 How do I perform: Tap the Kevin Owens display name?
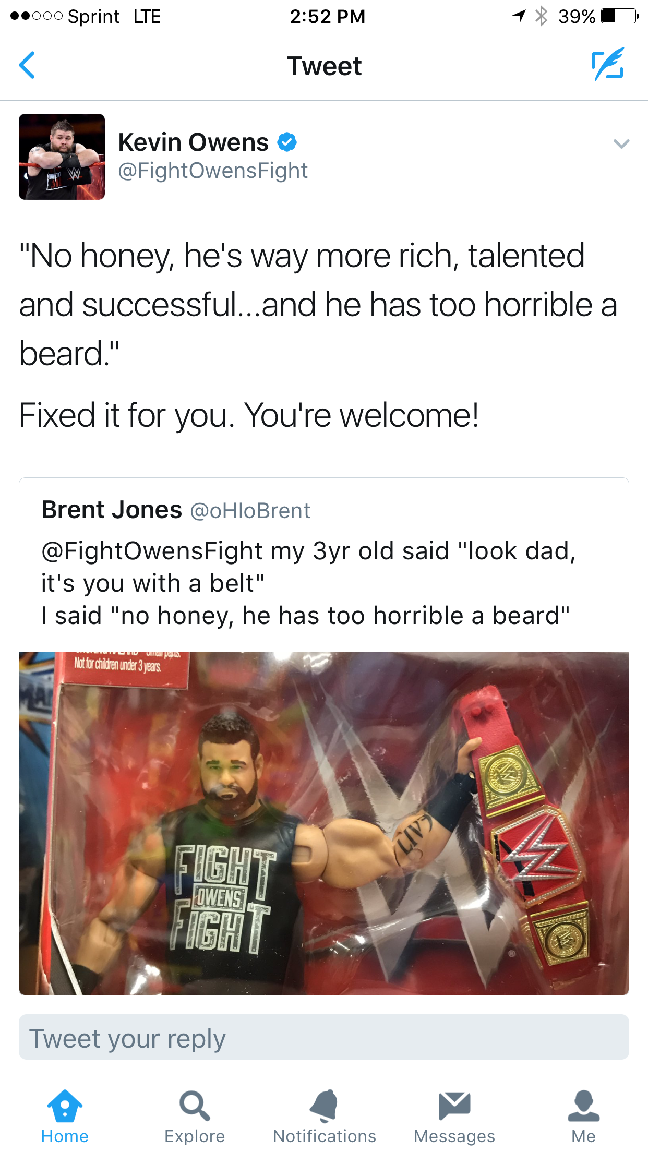(194, 142)
